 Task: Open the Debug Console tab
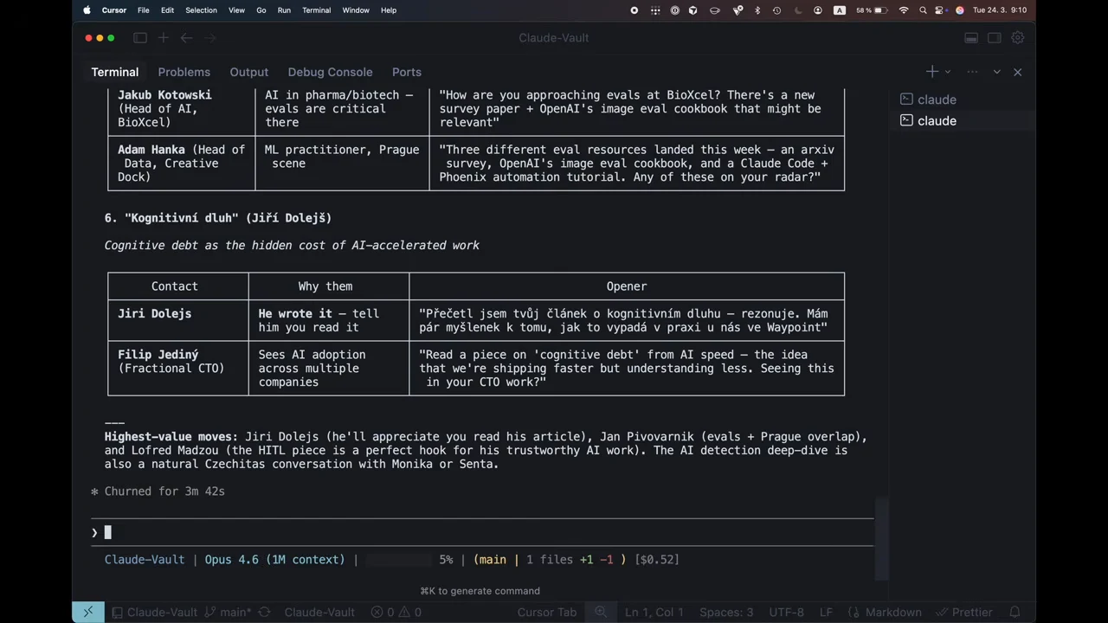330,72
